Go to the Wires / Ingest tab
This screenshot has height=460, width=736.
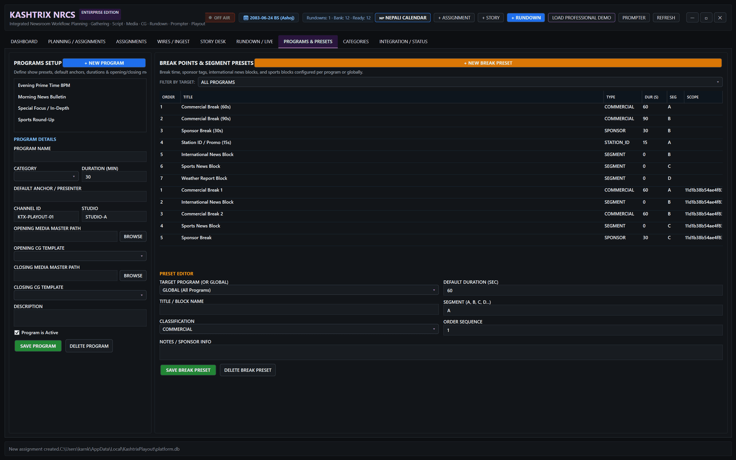(x=173, y=41)
